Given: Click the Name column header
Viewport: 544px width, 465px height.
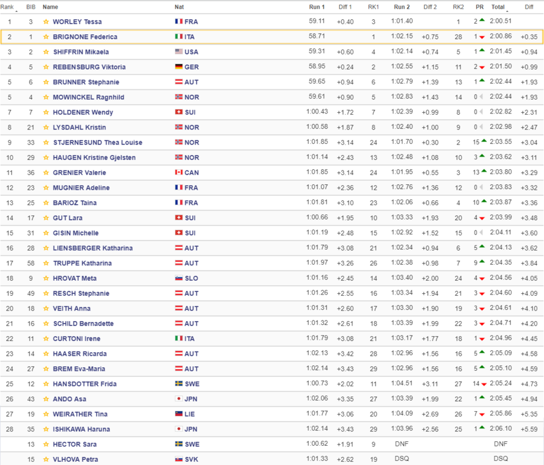Looking at the screenshot, I should coord(50,7).
